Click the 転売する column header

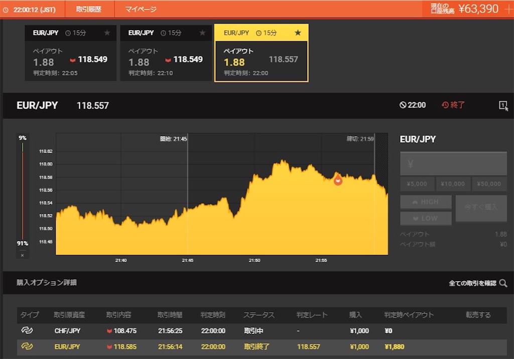pyautogui.click(x=478, y=315)
